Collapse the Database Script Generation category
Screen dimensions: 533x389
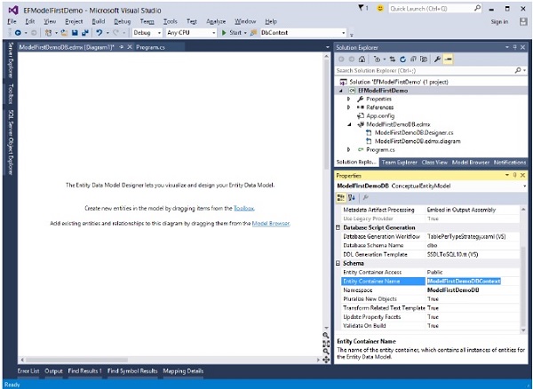point(338,227)
